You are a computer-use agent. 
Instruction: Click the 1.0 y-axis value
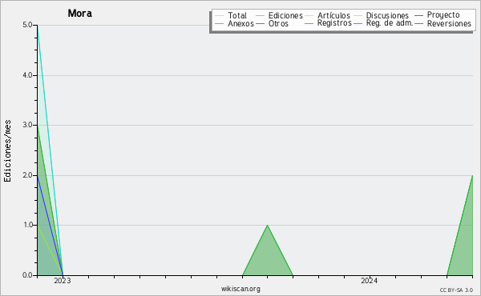pyautogui.click(x=27, y=225)
